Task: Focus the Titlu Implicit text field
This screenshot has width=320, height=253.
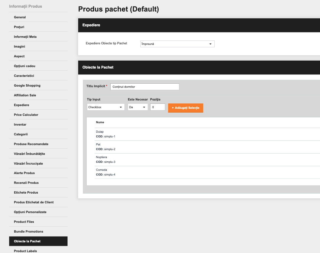Action: [x=145, y=87]
